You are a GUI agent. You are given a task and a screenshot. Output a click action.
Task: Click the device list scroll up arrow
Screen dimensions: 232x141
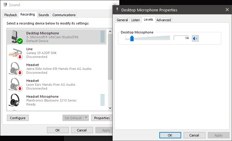click(x=110, y=31)
